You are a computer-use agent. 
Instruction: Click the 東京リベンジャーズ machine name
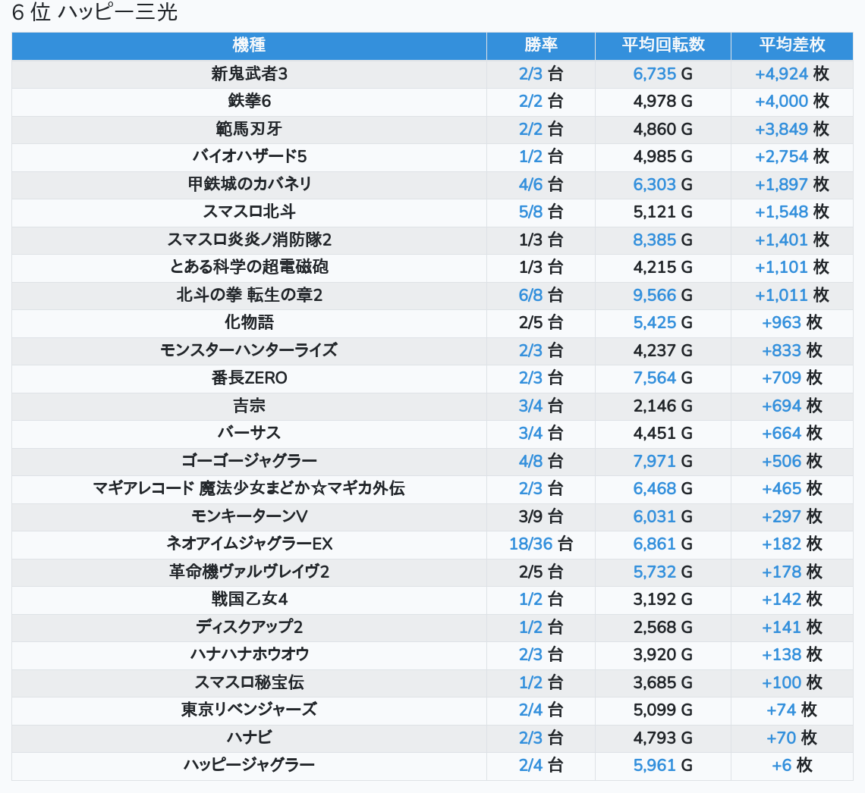(249, 710)
